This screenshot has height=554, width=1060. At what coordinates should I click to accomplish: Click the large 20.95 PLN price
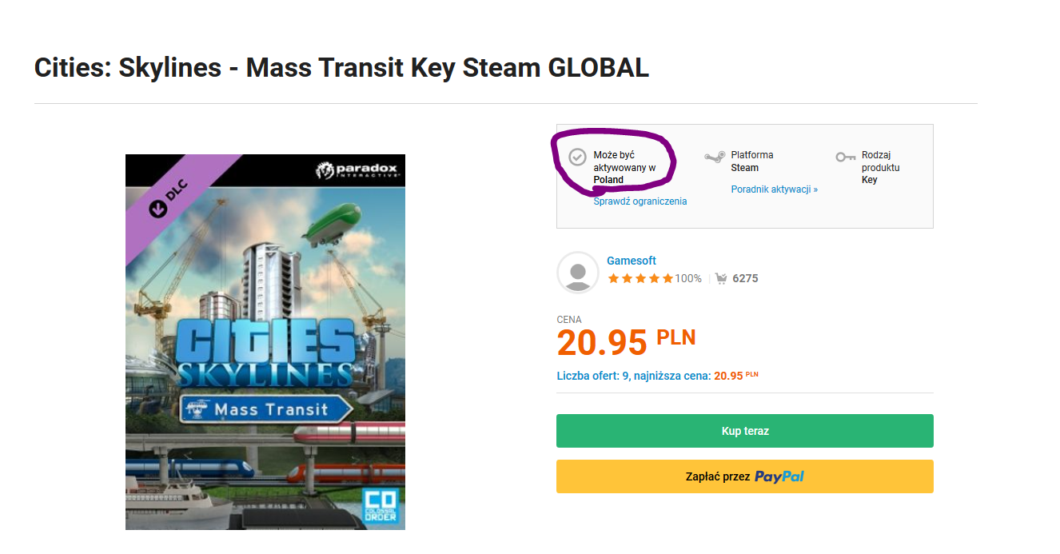pos(625,341)
